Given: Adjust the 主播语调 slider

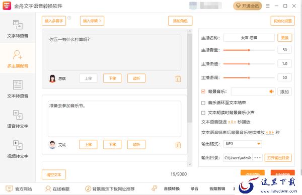Looking at the screenshot, I should (249, 78).
